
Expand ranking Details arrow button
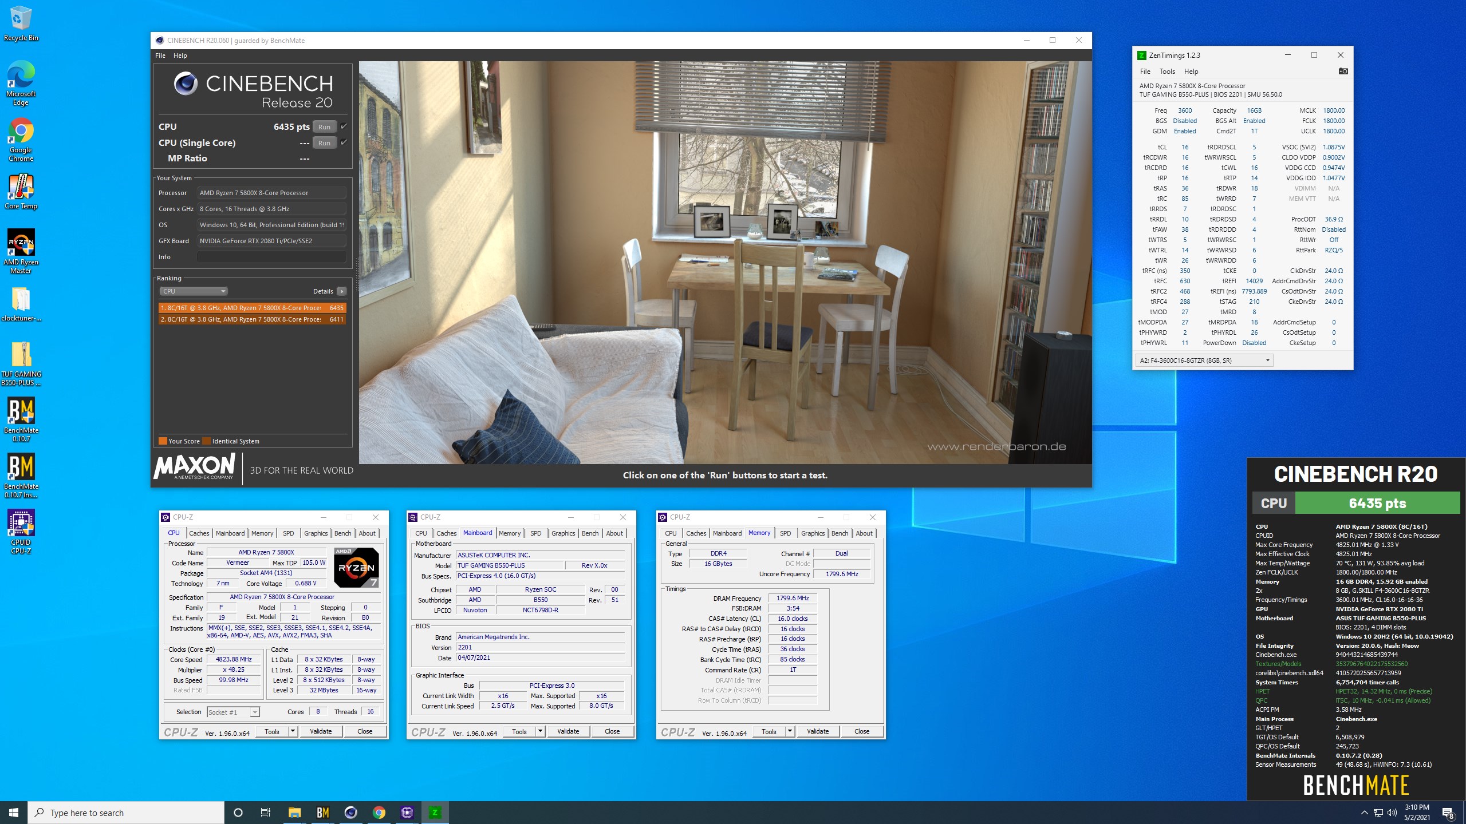[x=342, y=291]
